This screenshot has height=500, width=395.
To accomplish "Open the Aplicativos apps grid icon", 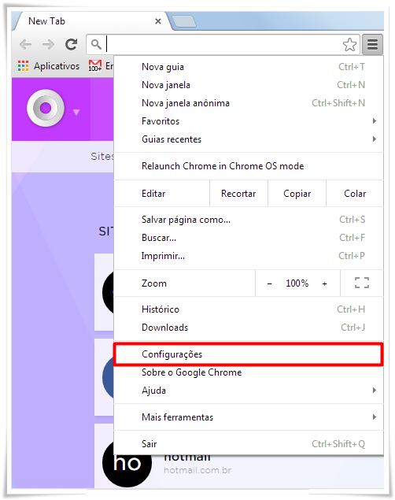I will click(x=24, y=65).
